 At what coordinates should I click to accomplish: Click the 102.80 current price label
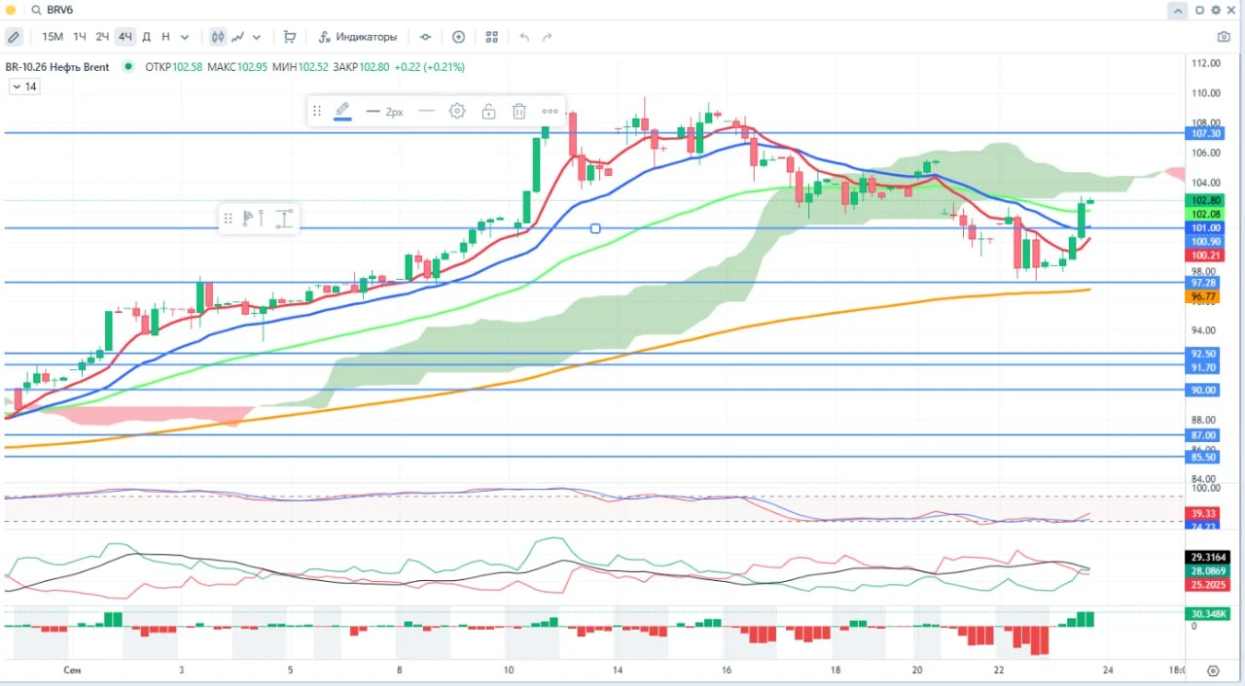(1205, 200)
